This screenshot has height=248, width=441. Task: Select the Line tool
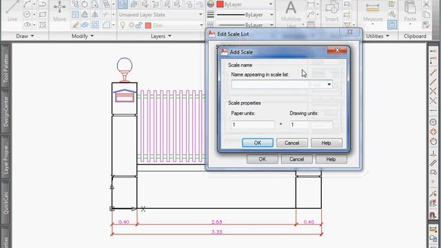12,11
